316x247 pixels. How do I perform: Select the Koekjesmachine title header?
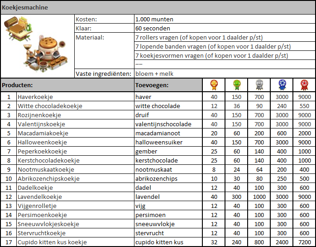tap(25, 8)
